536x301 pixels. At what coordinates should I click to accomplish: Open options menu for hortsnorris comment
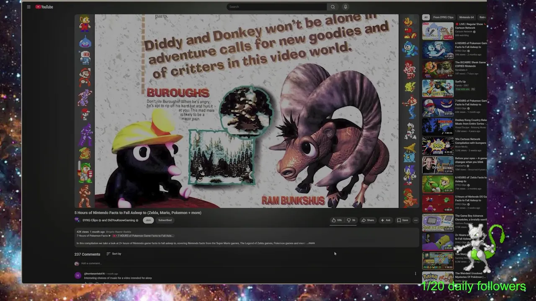(415, 274)
